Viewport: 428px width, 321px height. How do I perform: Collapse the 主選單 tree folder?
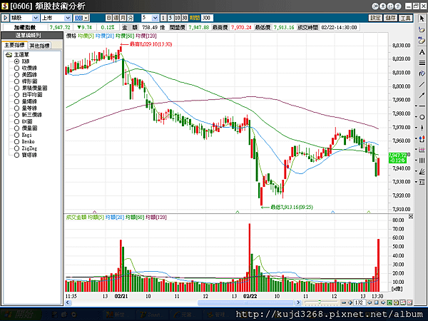pos(9,55)
